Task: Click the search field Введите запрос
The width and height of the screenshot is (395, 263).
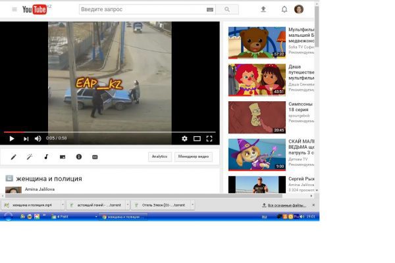Action: click(x=142, y=9)
